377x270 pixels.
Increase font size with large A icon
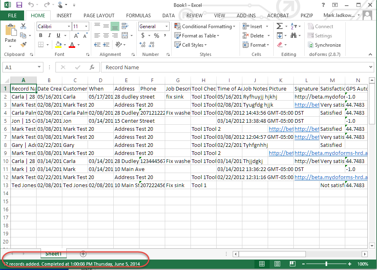pos(76,36)
